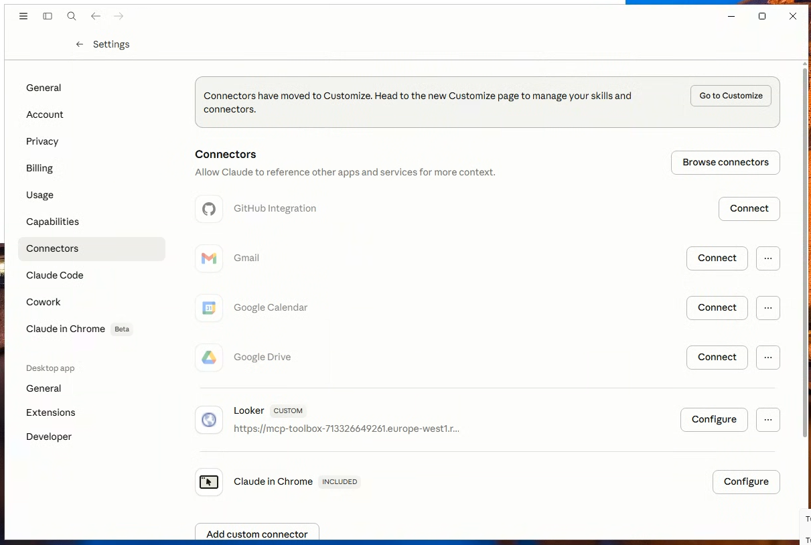Click the Google Calendar connector name
The height and width of the screenshot is (545, 811).
tap(271, 308)
